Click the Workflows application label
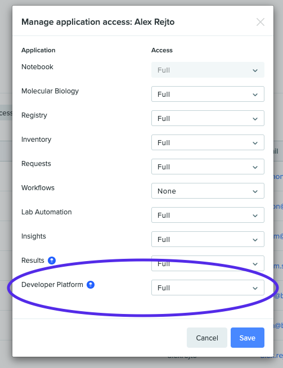This screenshot has height=368, width=283. coord(38,188)
